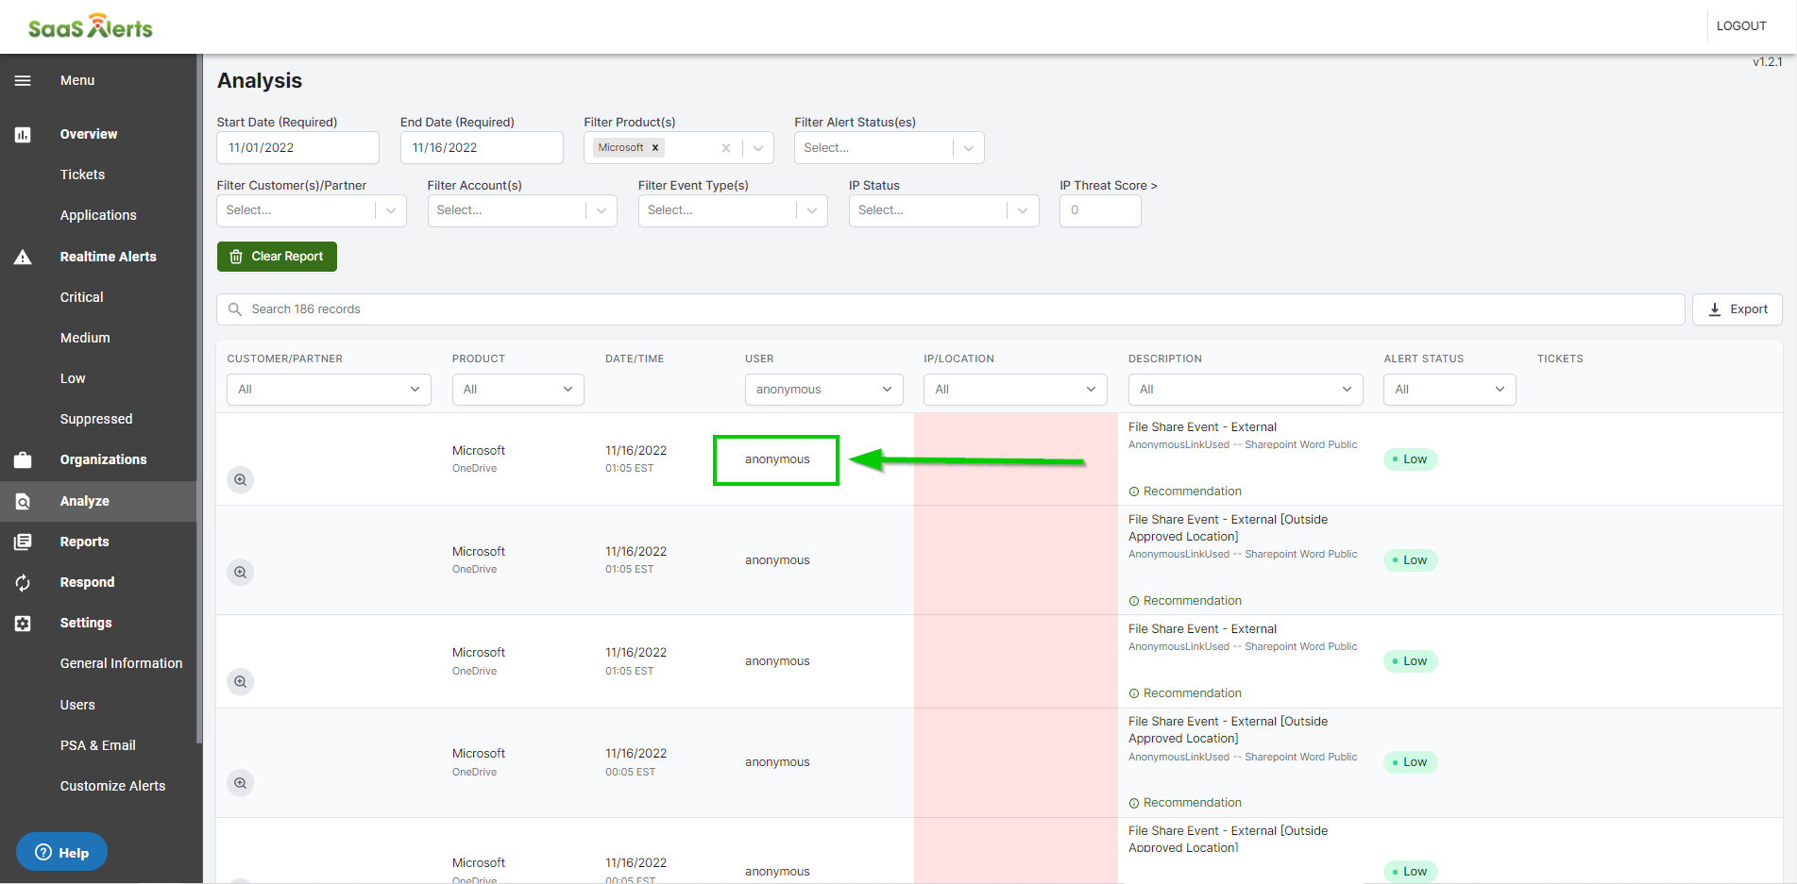Screen dimensions: 1797x884
Task: Open Users settings page
Action: 77,705
